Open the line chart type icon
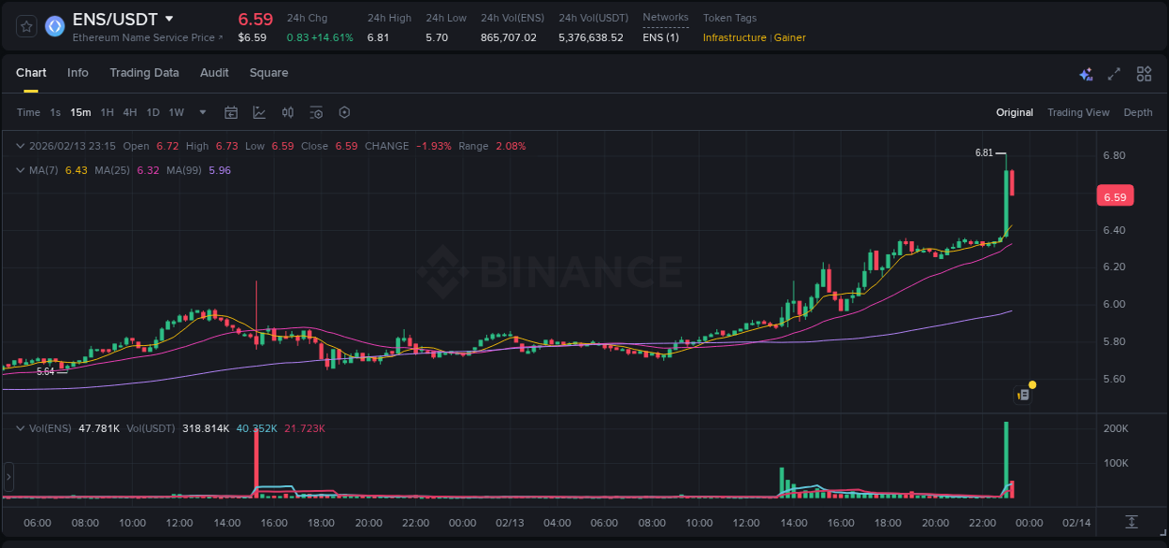Viewport: 1169px width, 548px height. (x=257, y=112)
